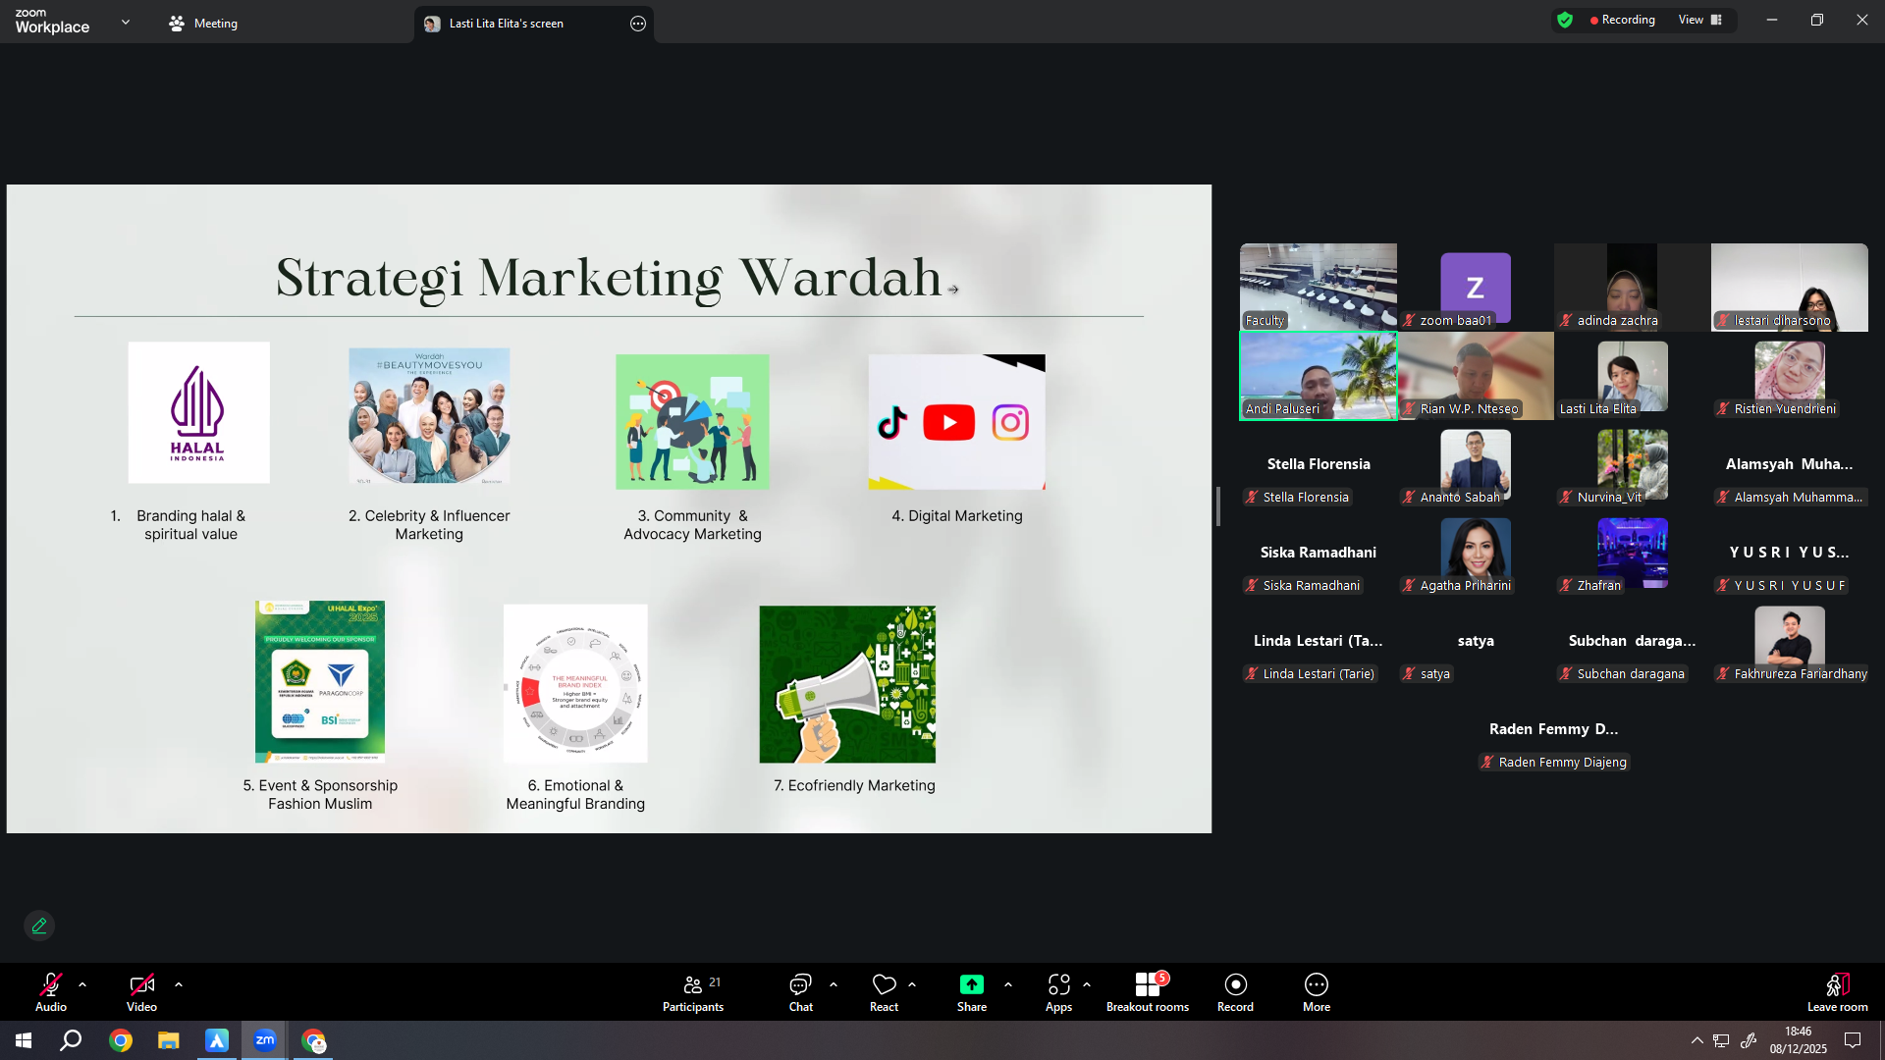The height and width of the screenshot is (1060, 1885).
Task: Click the '7. Ecofriendly Marketing' caption
Action: (x=854, y=786)
